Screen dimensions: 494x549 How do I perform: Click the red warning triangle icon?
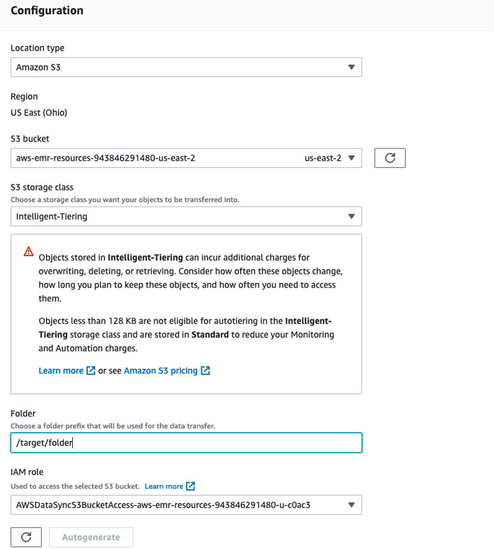(x=27, y=252)
